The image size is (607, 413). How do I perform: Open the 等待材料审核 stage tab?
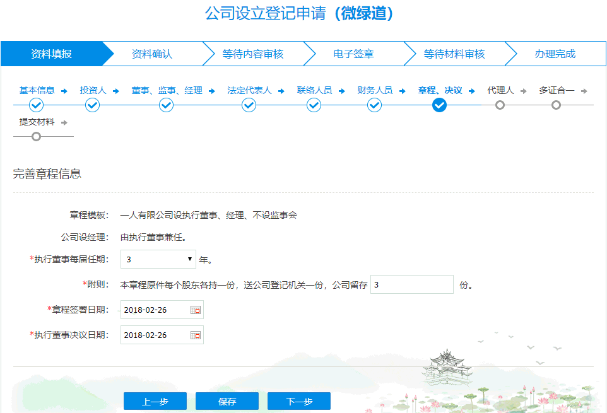pyautogui.click(x=456, y=54)
